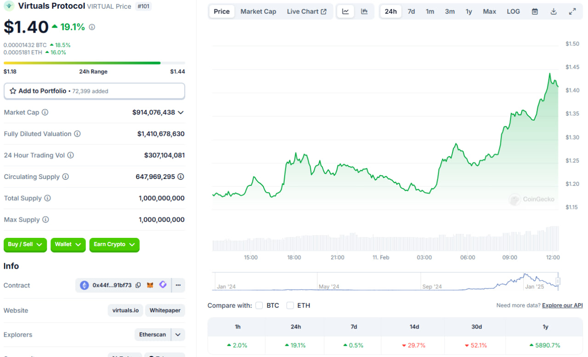Click the Max Supply info icon
This screenshot has width=588, height=357.
[45, 220]
